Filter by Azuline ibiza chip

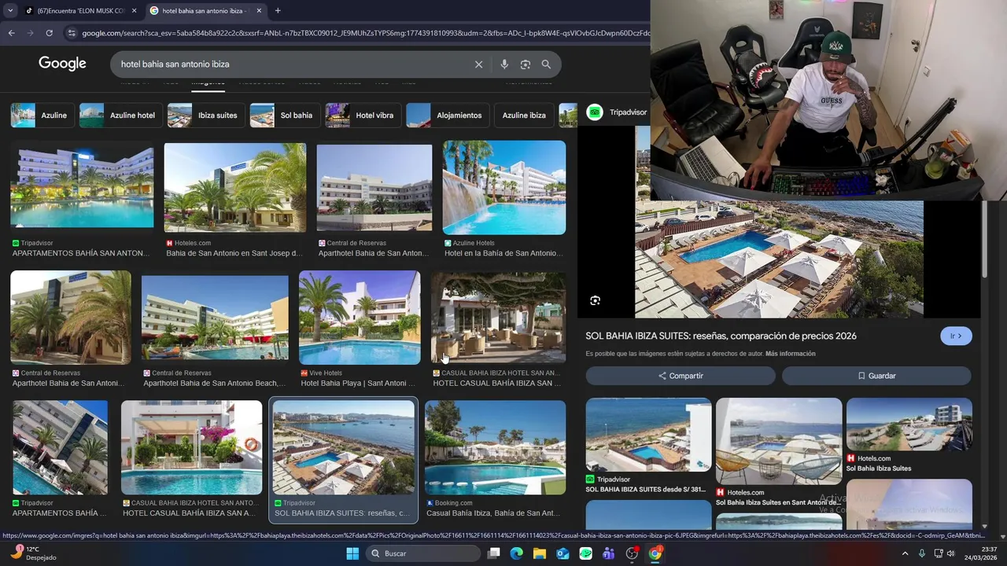523,116
